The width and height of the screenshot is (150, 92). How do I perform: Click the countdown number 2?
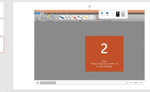104,48
